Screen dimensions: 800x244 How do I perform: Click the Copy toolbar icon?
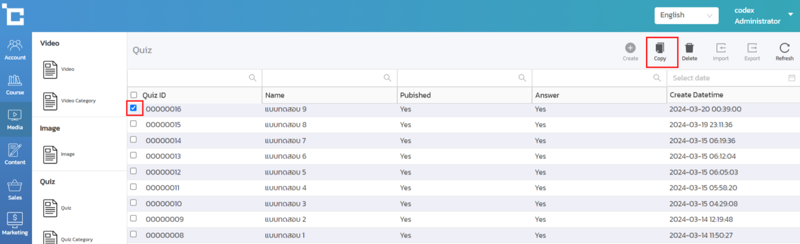(660, 48)
